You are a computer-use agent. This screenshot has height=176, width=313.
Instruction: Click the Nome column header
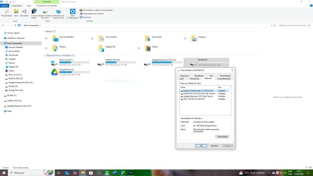pos(198,87)
